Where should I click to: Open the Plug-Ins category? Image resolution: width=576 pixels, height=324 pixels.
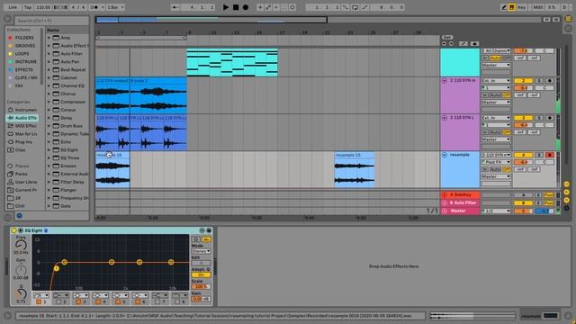coord(22,142)
